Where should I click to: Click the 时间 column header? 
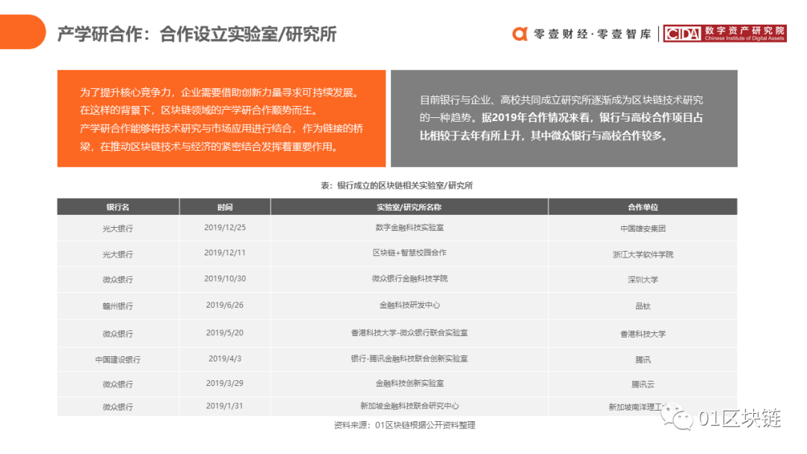pos(226,207)
